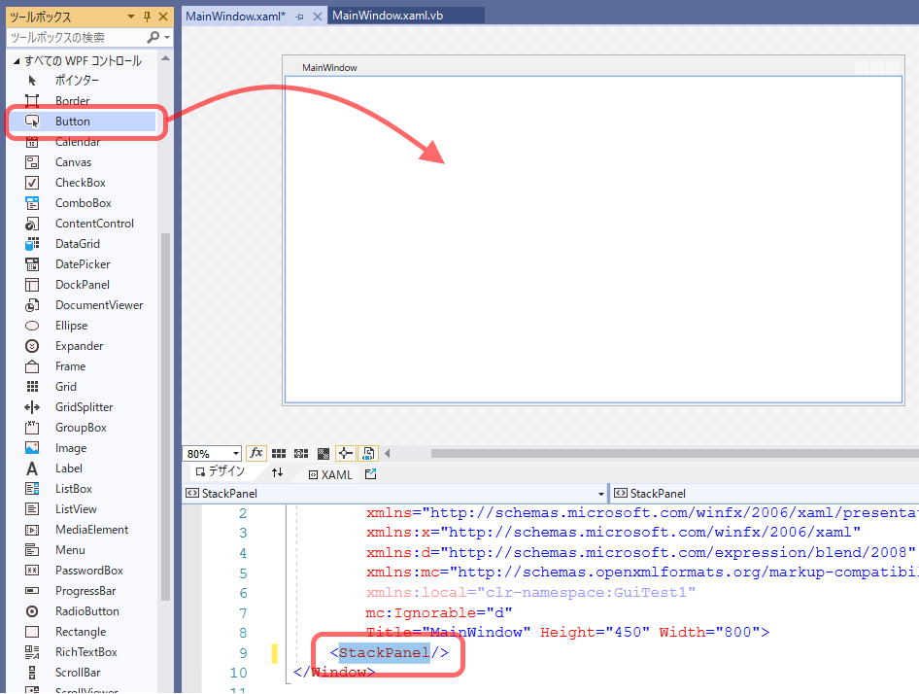919x694 pixels.
Task: Select the MainWindow design surface
Action: [x=594, y=239]
